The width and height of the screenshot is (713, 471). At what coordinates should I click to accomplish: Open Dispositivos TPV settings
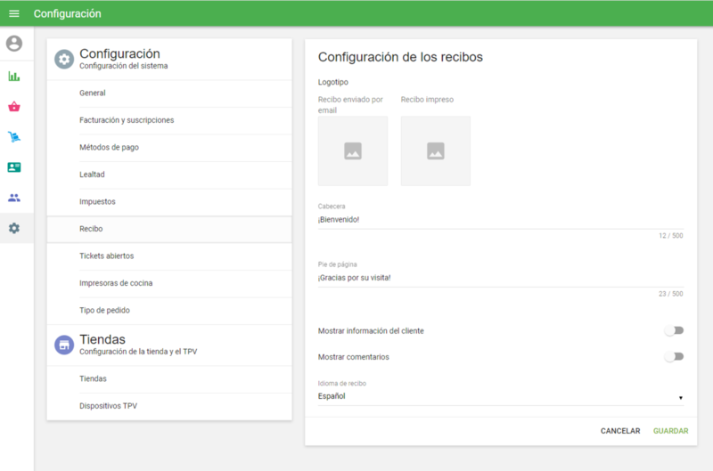pyautogui.click(x=108, y=406)
